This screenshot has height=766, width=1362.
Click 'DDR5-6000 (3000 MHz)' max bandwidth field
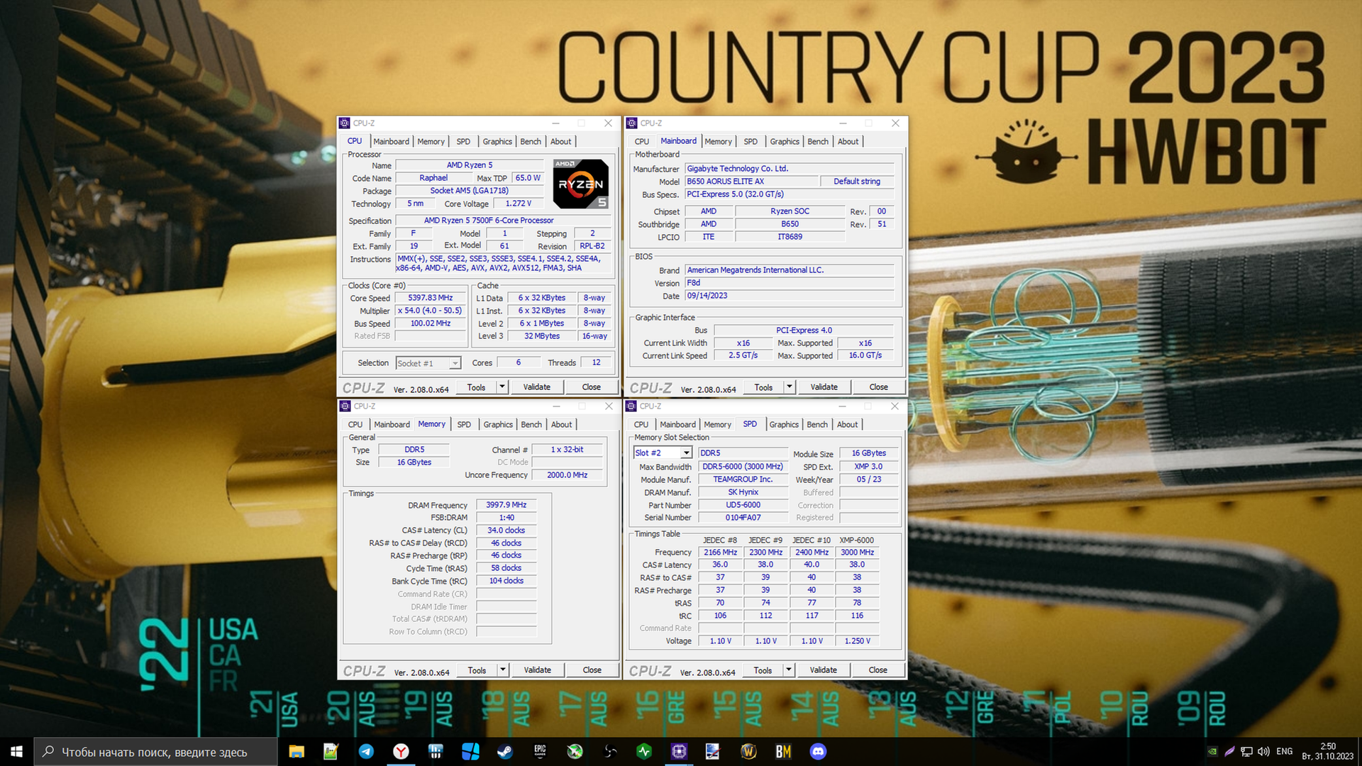pyautogui.click(x=743, y=467)
